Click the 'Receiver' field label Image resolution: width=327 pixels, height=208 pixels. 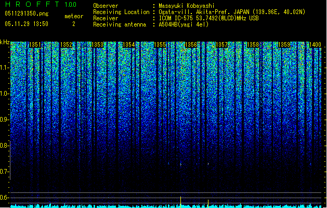tap(106, 18)
